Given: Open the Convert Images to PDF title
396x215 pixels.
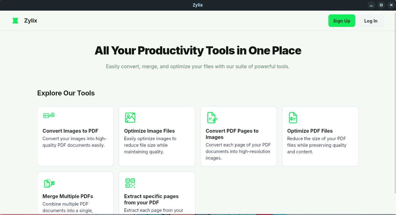Looking at the screenshot, I should [x=70, y=131].
